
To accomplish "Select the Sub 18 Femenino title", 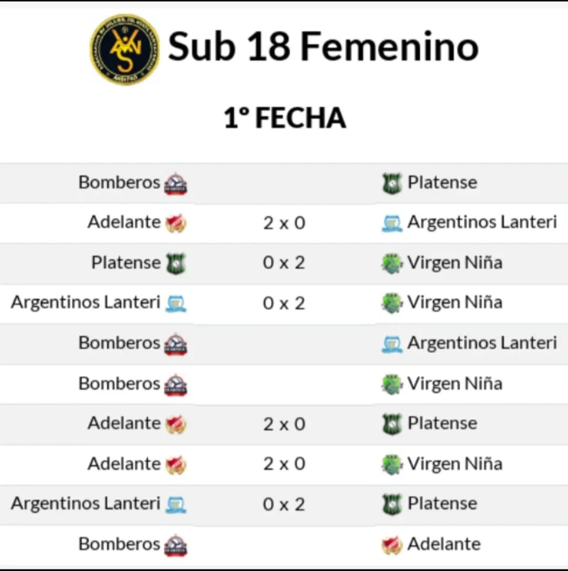I will (x=323, y=46).
